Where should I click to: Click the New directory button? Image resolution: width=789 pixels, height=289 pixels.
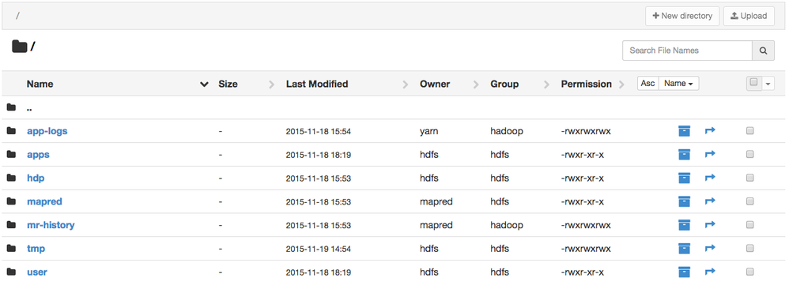tap(682, 16)
